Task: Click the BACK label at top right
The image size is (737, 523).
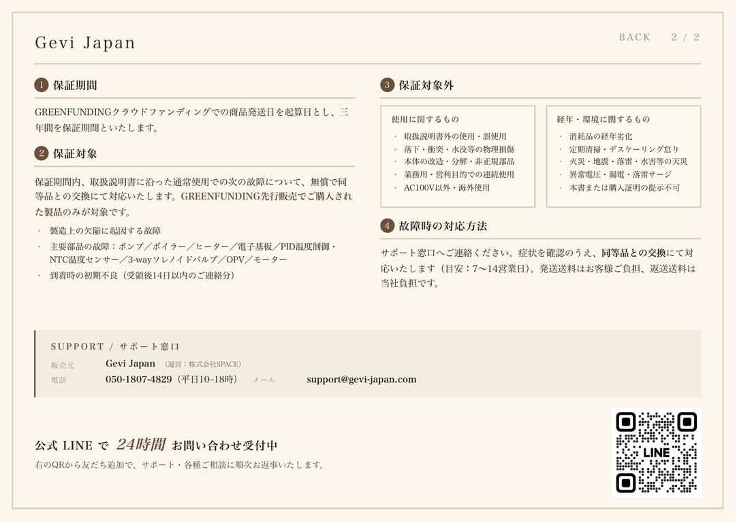Action: 635,37
